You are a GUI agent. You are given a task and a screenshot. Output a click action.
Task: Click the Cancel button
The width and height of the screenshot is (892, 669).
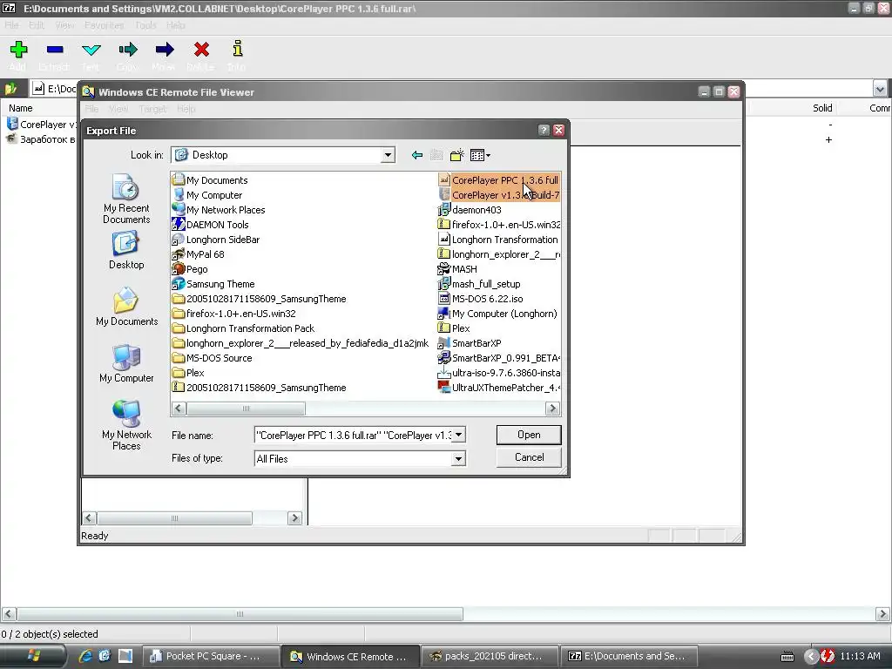[529, 457]
